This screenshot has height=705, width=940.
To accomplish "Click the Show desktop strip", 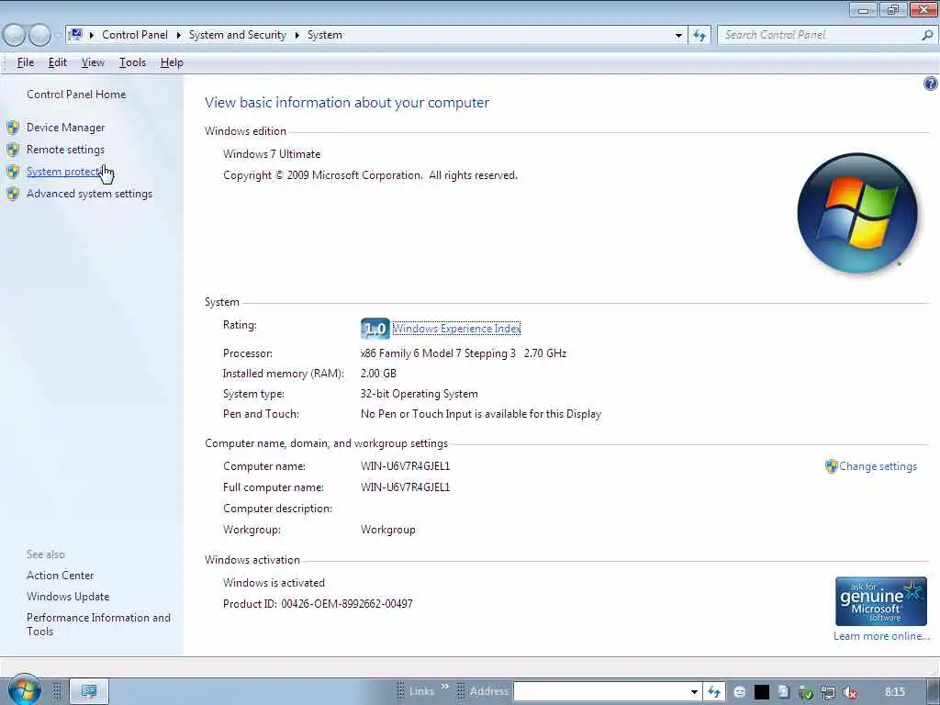I will click(933, 692).
